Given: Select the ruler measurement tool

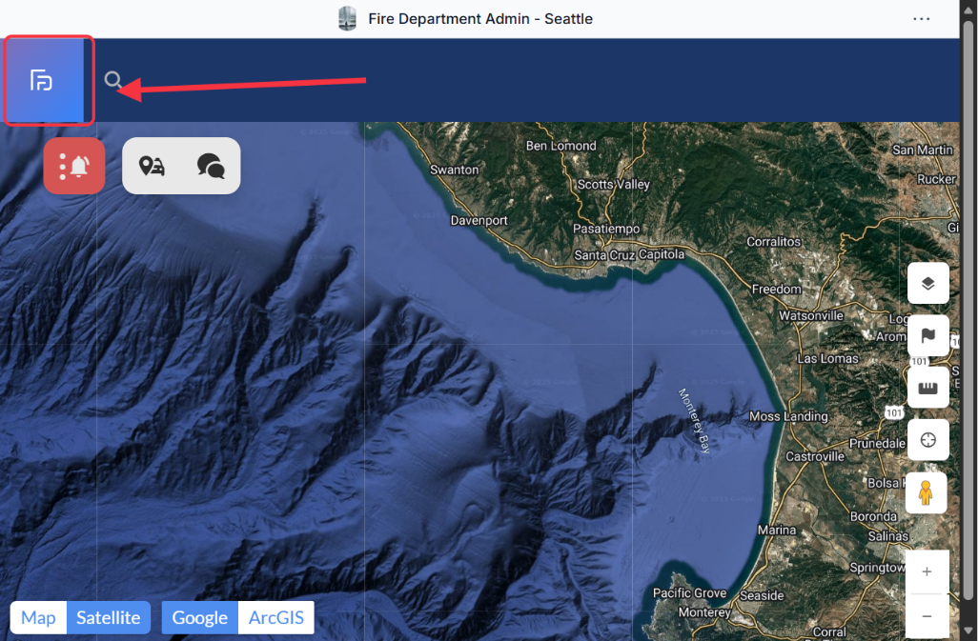Looking at the screenshot, I should (927, 388).
